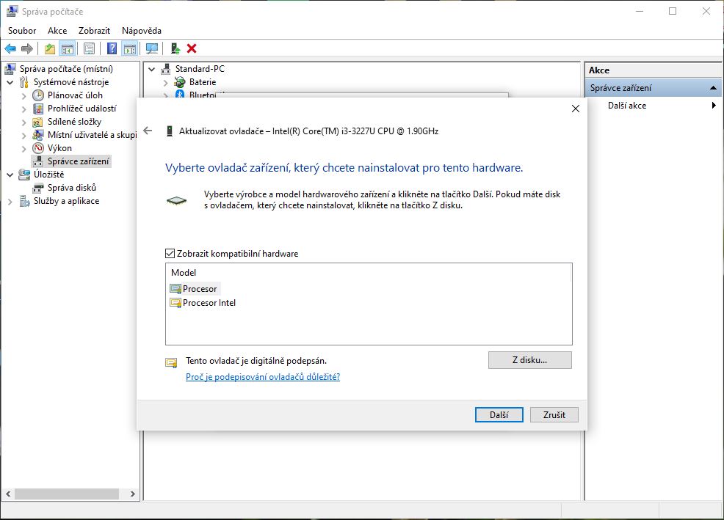
Task: Click the Up one level folder icon
Action: tap(49, 48)
